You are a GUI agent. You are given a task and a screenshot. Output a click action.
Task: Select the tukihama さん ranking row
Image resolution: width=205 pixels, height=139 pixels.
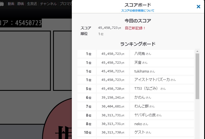click(136, 71)
